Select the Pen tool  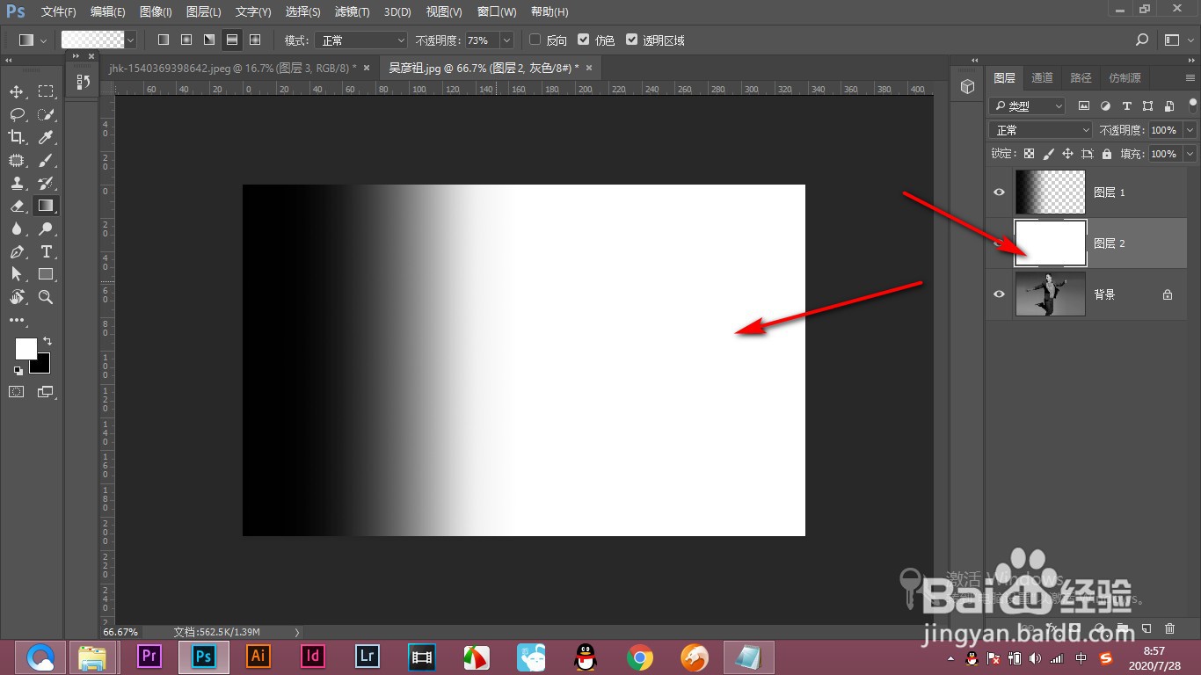(17, 251)
